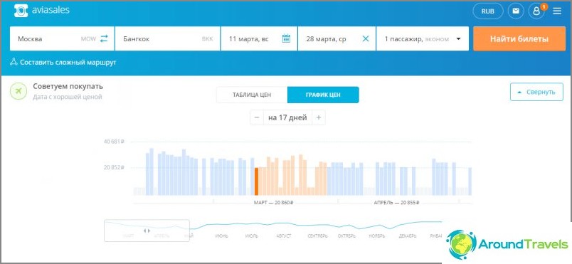Click the green airplane advice icon
The image size is (572, 264).
[18, 91]
